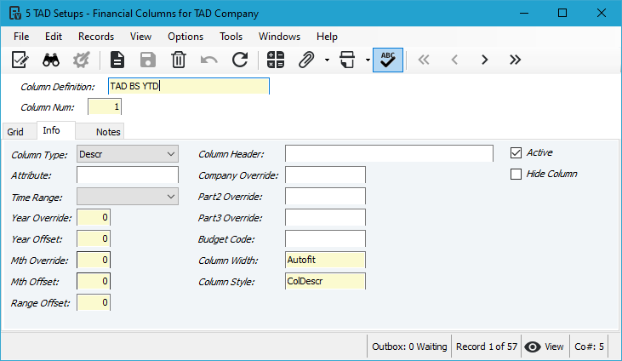Click the Column Definition field
This screenshot has height=361, width=622.
(189, 86)
